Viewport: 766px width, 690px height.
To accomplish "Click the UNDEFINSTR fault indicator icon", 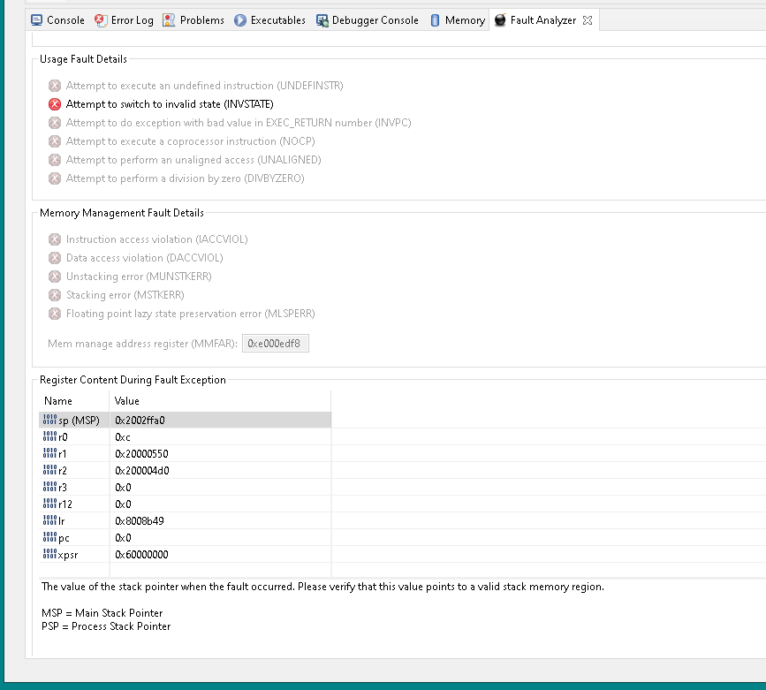I will click(x=55, y=86).
